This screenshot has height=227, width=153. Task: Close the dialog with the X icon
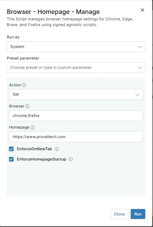142,10
